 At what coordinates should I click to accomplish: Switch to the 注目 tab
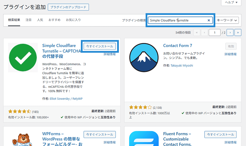[28, 20]
